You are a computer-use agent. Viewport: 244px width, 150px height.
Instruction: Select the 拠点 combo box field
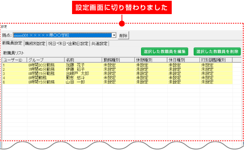[64, 35]
